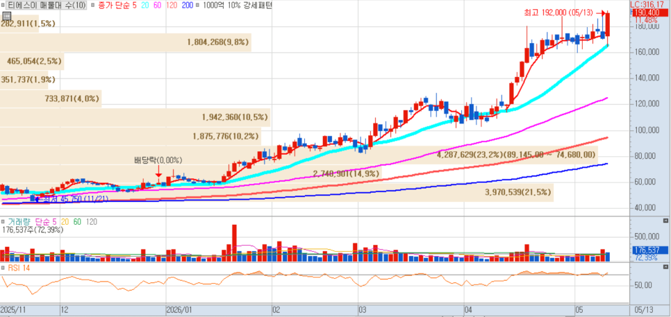Click the '176,537주(72.39%)' volume value text
The width and height of the screenshot is (671, 317).
pyautogui.click(x=33, y=230)
